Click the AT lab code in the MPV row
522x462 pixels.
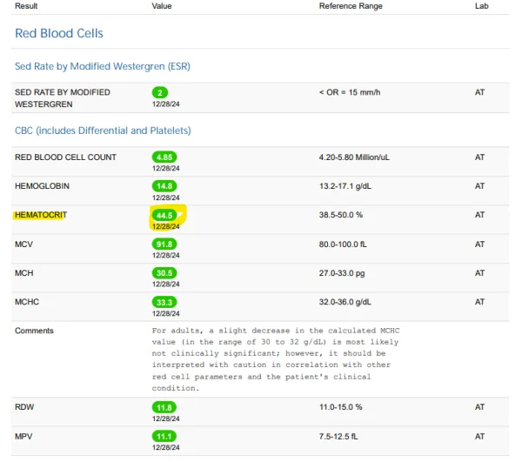(479, 435)
